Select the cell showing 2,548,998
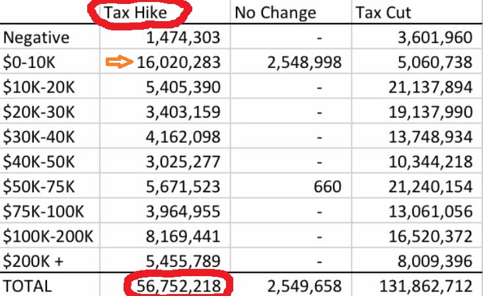The height and width of the screenshot is (296, 483). (x=304, y=63)
